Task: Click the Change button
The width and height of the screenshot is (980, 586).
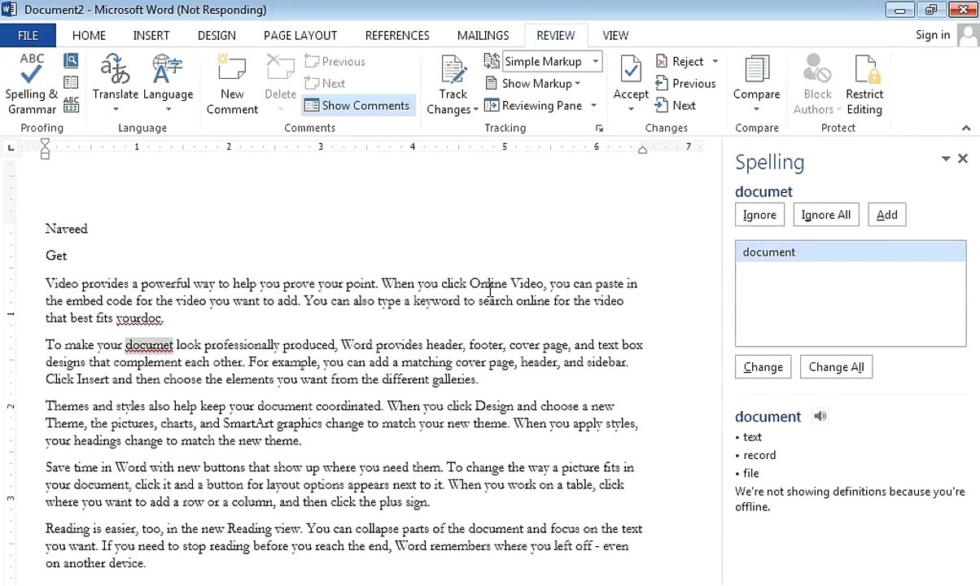Action: (x=763, y=367)
